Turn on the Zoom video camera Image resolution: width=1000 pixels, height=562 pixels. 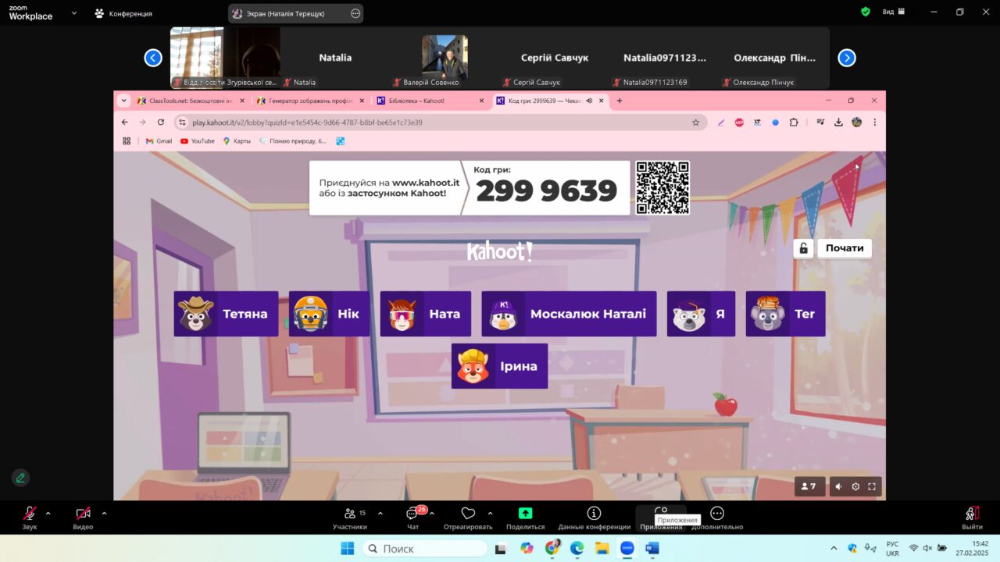[83, 514]
